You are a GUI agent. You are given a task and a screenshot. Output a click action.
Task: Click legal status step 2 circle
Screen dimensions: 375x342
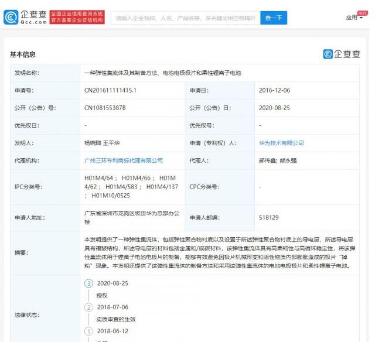pyautogui.click(x=88, y=307)
